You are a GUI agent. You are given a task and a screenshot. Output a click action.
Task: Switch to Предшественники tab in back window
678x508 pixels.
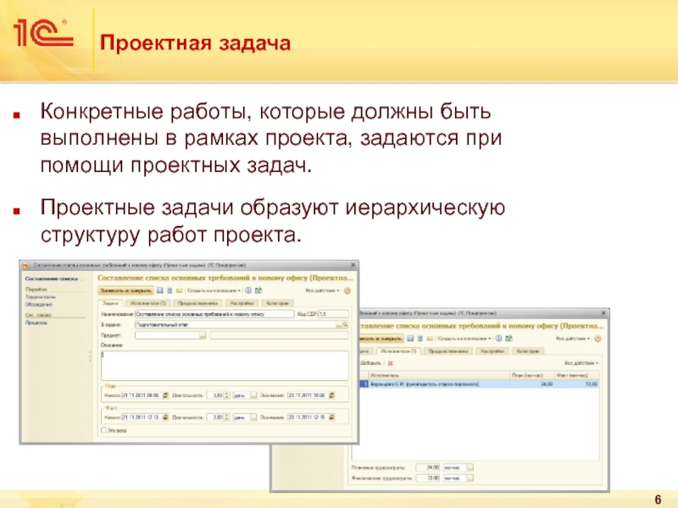tap(448, 351)
